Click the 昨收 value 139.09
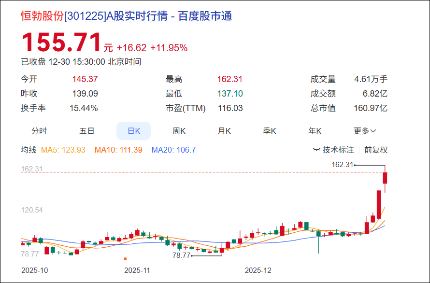 (85, 94)
